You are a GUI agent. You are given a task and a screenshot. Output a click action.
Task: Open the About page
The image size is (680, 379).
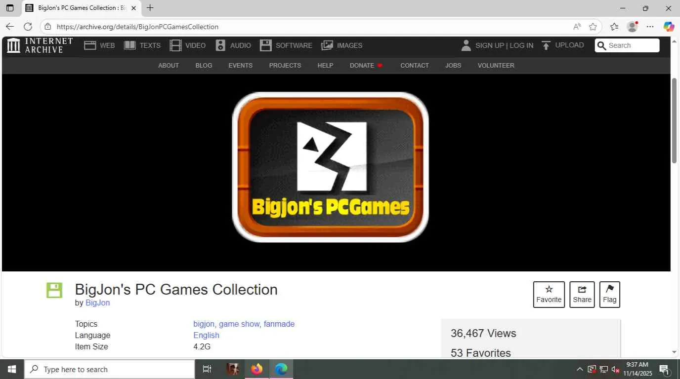click(x=169, y=65)
